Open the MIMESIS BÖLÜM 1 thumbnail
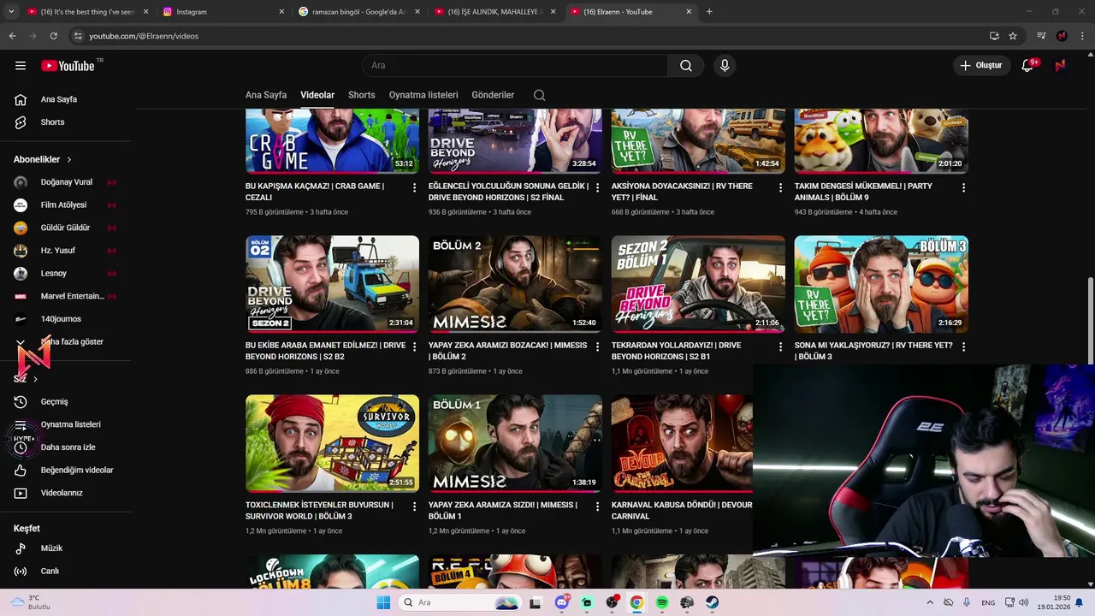1095x616 pixels. click(x=515, y=443)
